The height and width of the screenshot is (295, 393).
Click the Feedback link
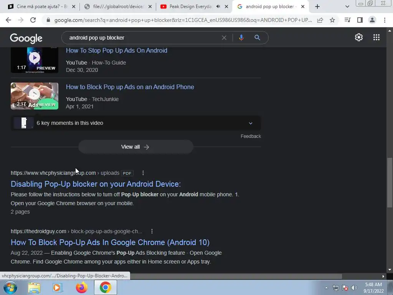[x=251, y=136]
